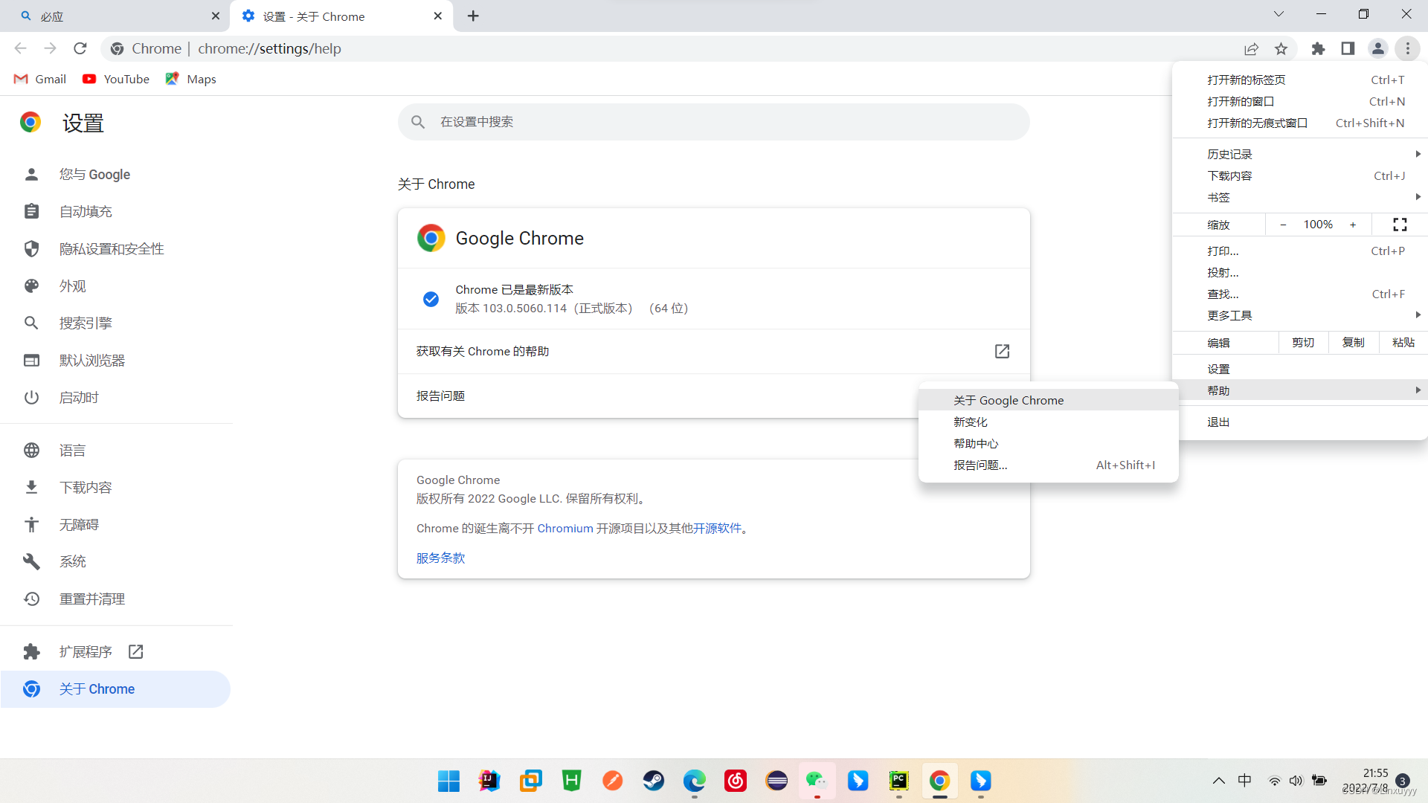Choose 设置 from the Chrome menu
1428x803 pixels.
click(1300, 370)
